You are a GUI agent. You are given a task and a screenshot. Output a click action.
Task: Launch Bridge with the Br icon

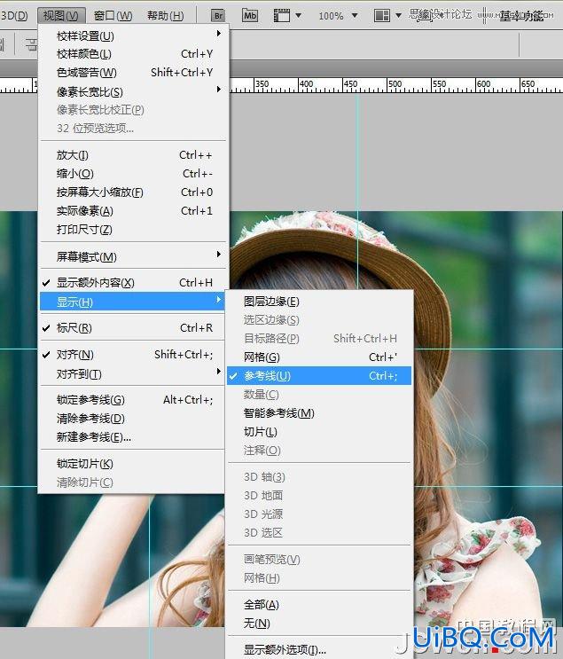pyautogui.click(x=217, y=16)
